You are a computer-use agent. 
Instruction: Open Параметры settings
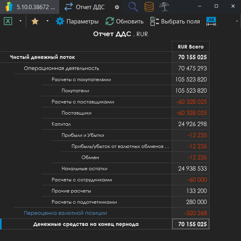click(x=77, y=21)
